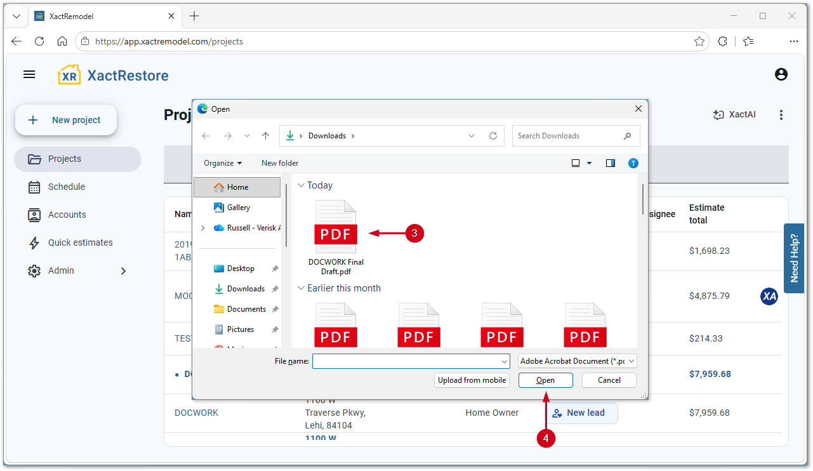
Task: Go to Projects in the sidebar
Action: click(77, 159)
